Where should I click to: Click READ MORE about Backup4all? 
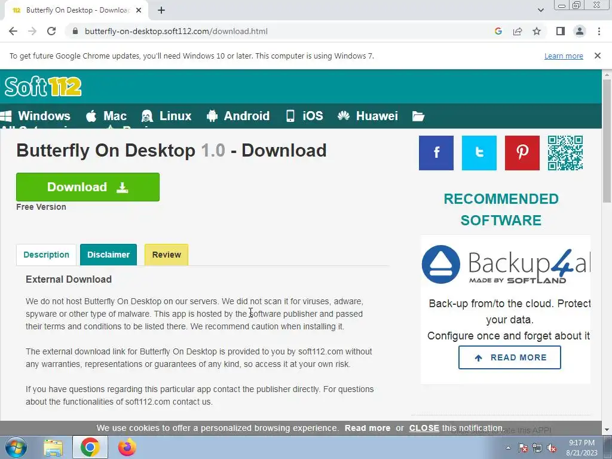coord(509,357)
